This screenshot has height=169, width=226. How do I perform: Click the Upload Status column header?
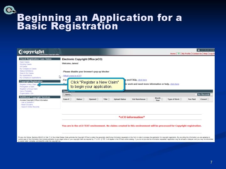click(120, 99)
